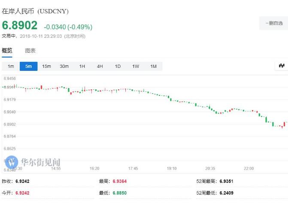Set chart interval to 1H
This screenshot has width=288, height=204.
tap(82, 66)
